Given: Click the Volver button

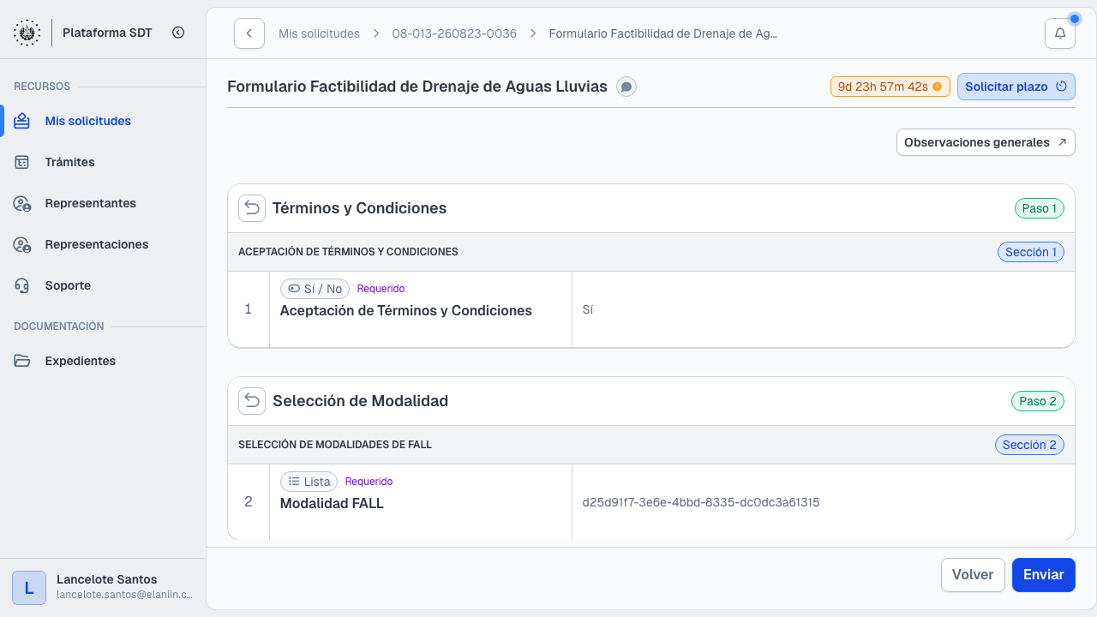Looking at the screenshot, I should click(973, 575).
